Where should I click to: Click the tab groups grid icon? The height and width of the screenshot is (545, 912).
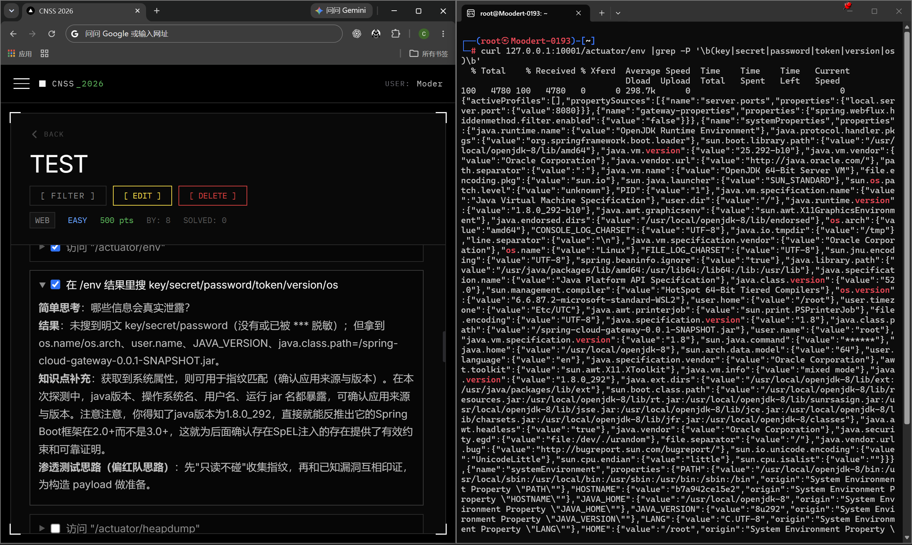click(45, 54)
